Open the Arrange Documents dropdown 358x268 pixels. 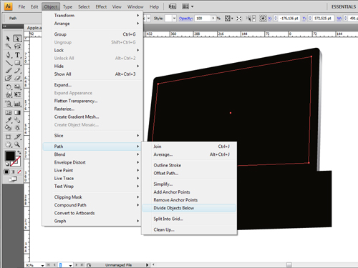pyautogui.click(x=188, y=6)
